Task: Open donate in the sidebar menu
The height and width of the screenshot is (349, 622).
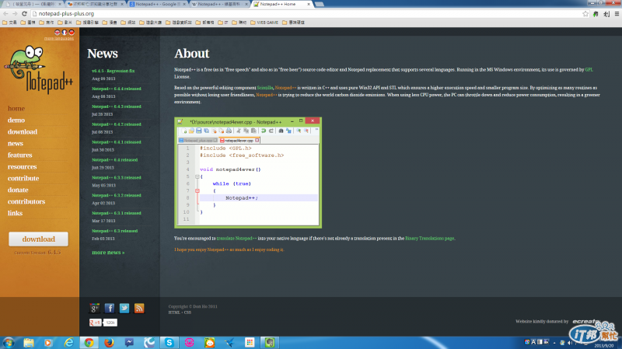Action: point(18,190)
